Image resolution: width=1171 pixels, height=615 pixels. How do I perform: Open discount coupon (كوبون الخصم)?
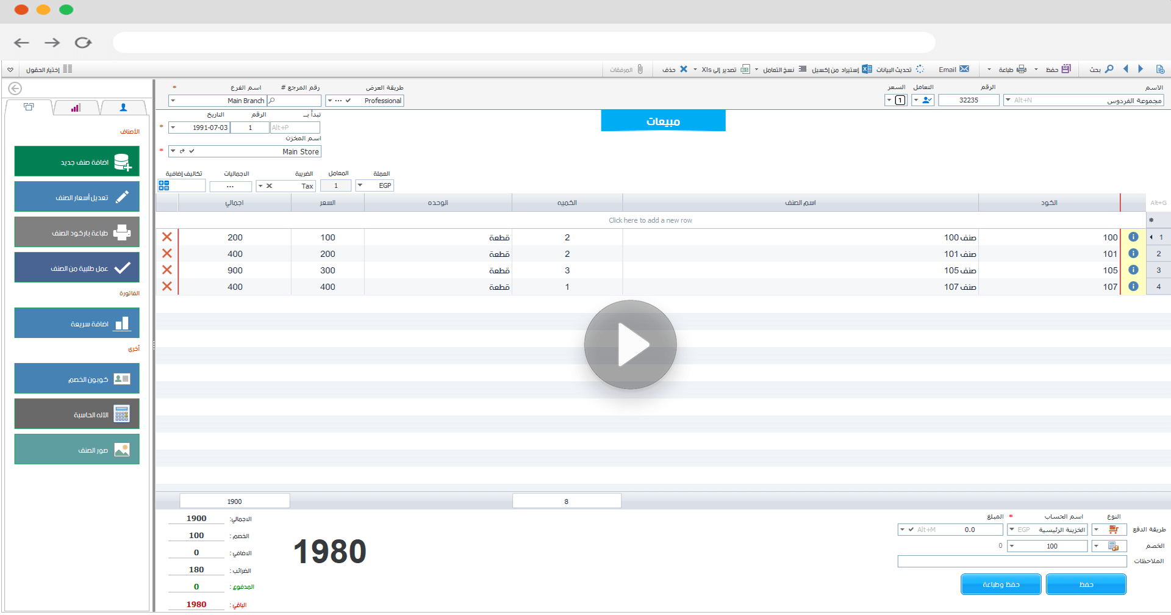point(77,378)
